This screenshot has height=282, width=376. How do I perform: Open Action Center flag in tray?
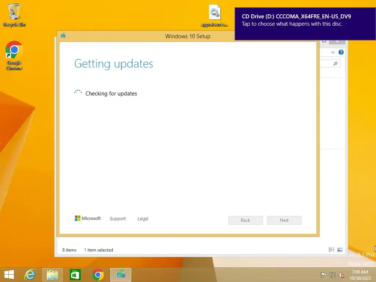tap(323, 275)
